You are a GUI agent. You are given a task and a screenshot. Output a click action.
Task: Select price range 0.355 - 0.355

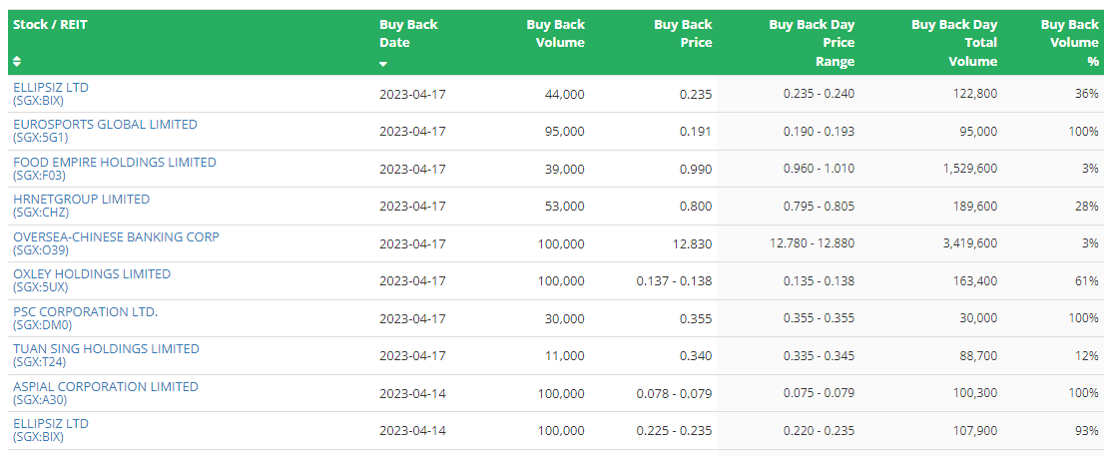820,318
